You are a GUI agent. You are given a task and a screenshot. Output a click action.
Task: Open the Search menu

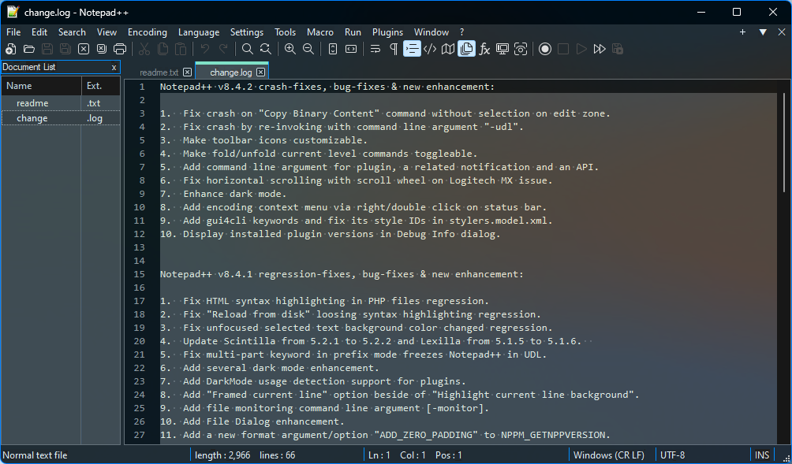pos(72,32)
